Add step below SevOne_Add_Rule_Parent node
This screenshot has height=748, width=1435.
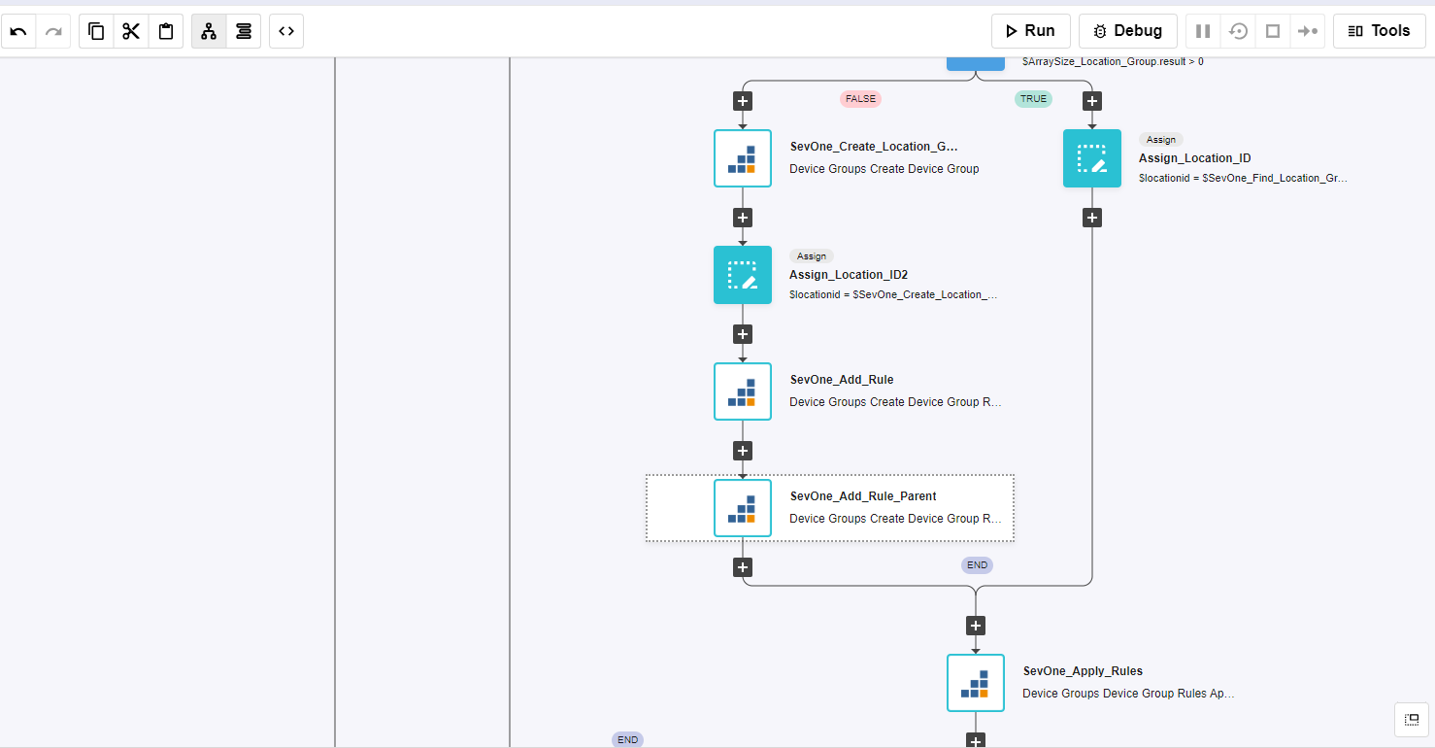coord(743,567)
